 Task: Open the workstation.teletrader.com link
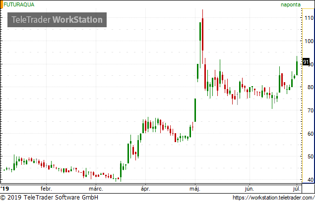(x=274, y=198)
